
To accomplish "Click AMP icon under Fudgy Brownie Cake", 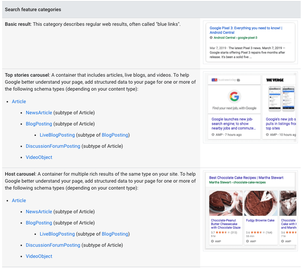I will [x=247, y=241].
